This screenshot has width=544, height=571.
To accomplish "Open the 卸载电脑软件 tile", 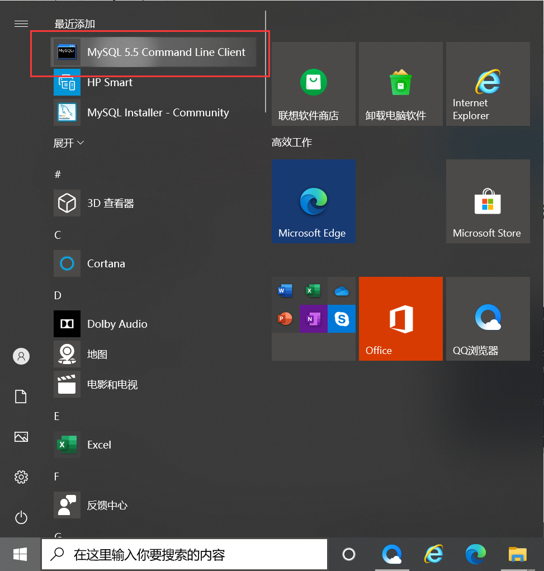I will [400, 84].
